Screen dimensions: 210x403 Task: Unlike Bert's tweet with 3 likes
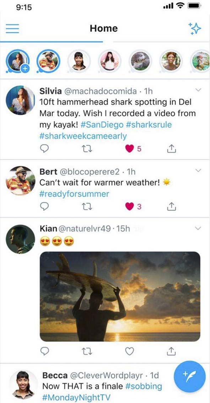[x=130, y=206]
